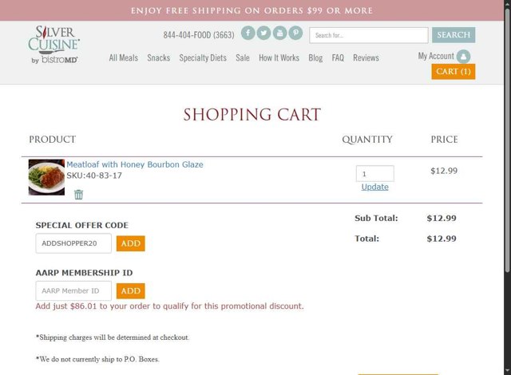Open the Specialty Diets menu
Image resolution: width=511 pixels, height=375 pixels.
click(x=203, y=58)
